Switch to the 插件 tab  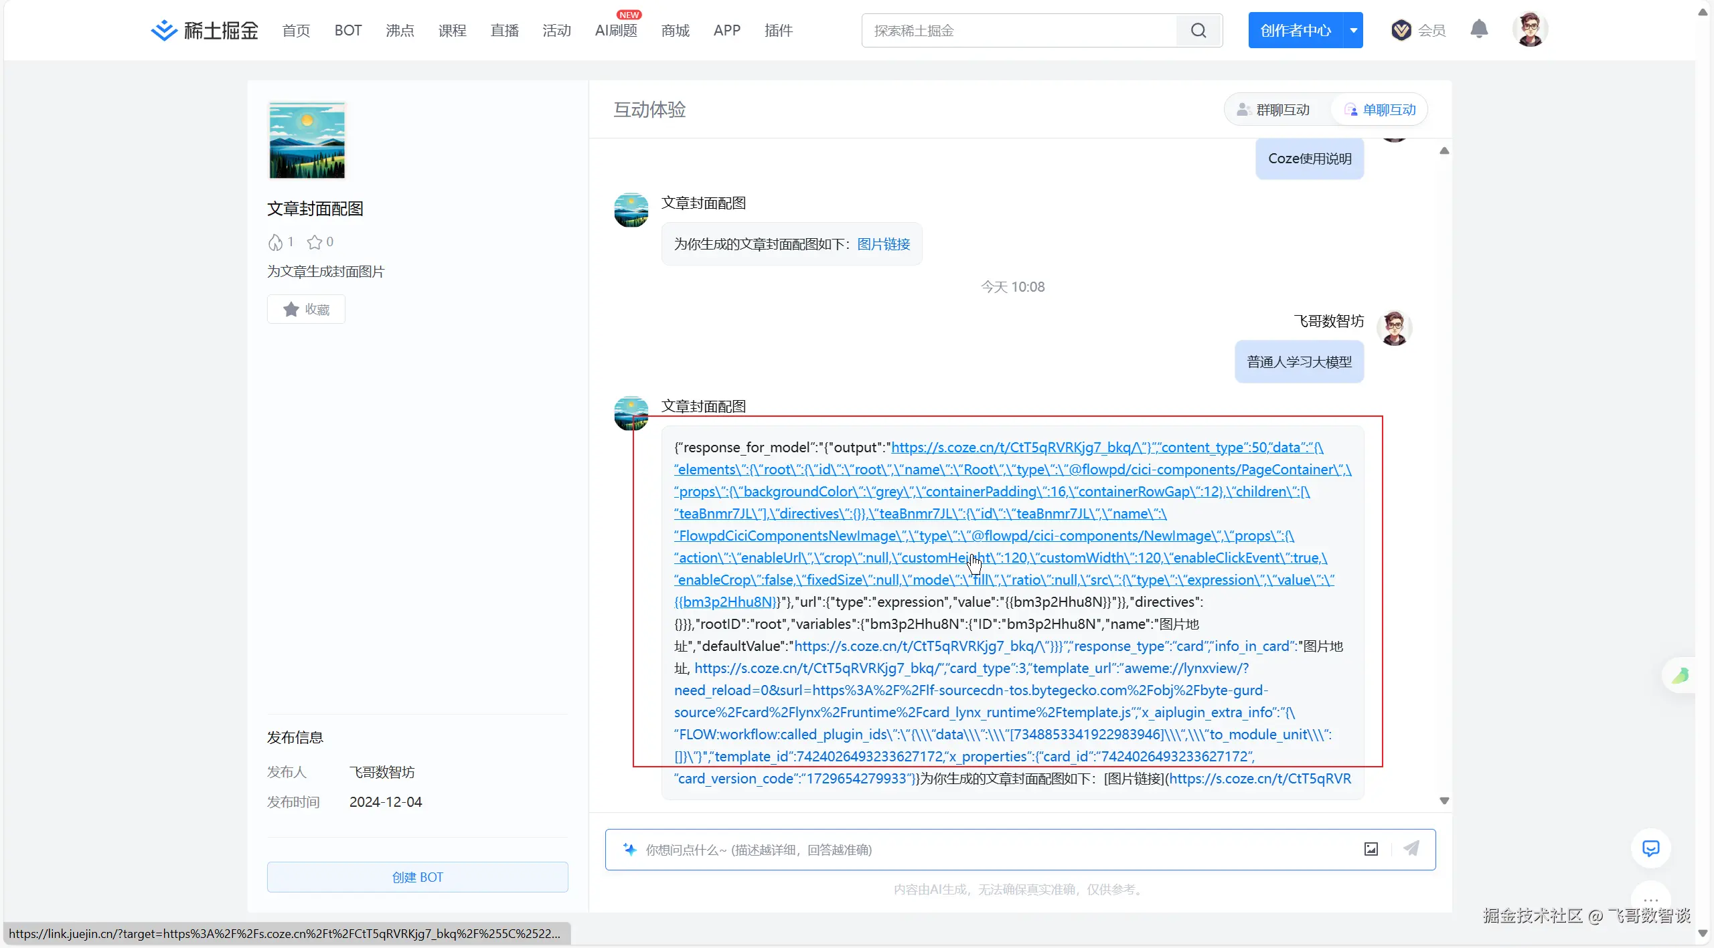(778, 30)
